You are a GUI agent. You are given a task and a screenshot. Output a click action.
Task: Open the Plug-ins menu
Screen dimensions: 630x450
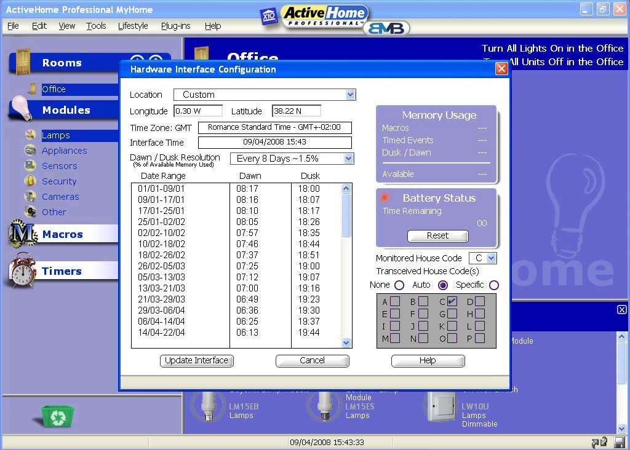click(x=175, y=26)
